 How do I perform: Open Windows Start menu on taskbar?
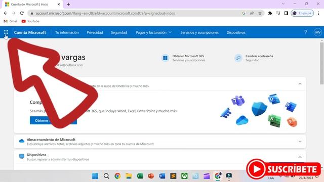95,176
